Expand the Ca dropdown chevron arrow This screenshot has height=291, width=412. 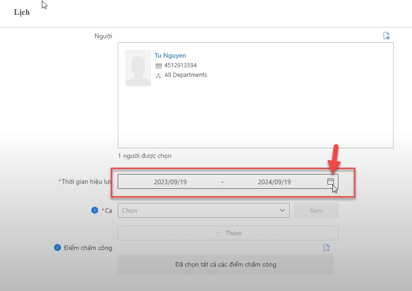pos(282,210)
